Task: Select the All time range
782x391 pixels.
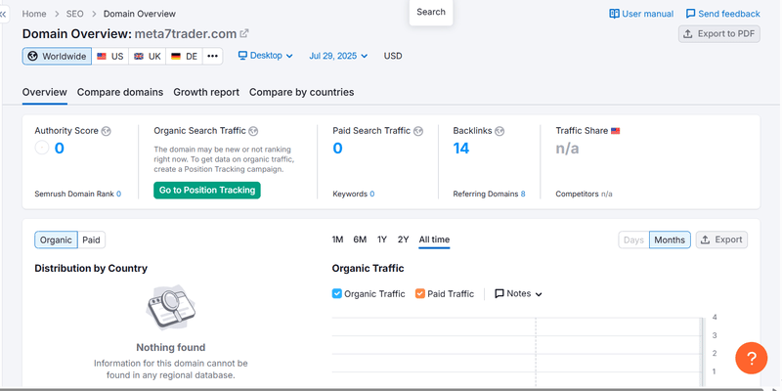Action: point(434,239)
